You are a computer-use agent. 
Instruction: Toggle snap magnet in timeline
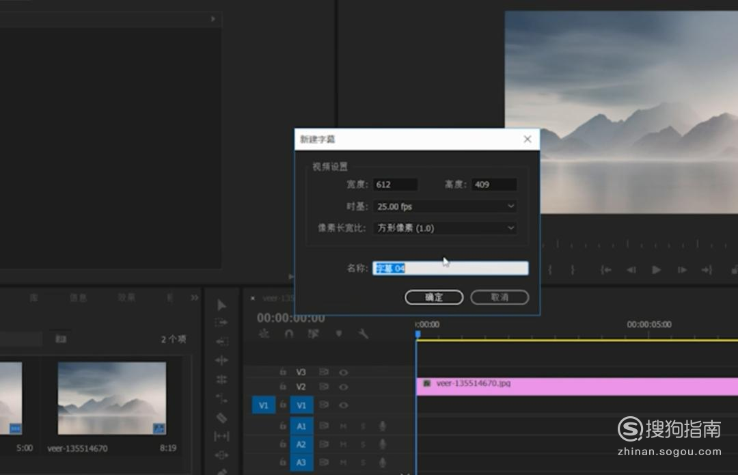(x=289, y=334)
